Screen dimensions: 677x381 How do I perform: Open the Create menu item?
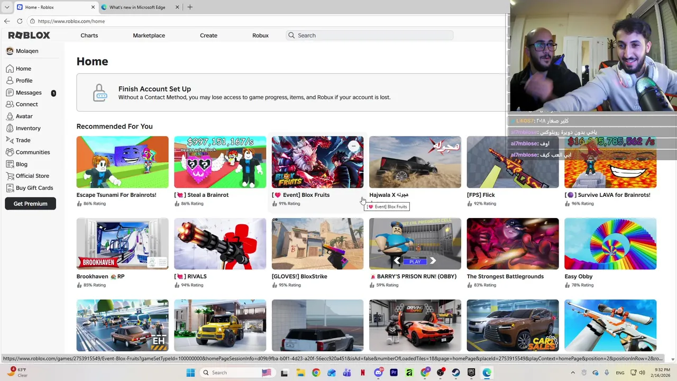[x=208, y=35]
